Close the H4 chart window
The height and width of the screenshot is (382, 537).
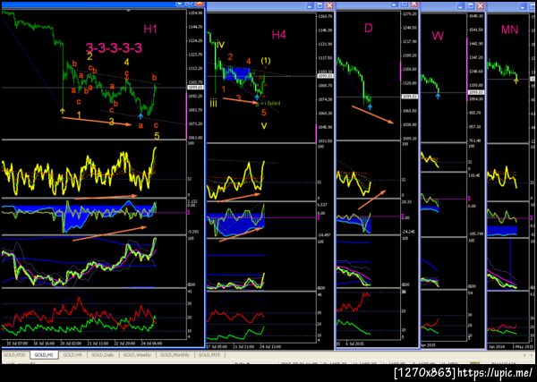coord(329,6)
